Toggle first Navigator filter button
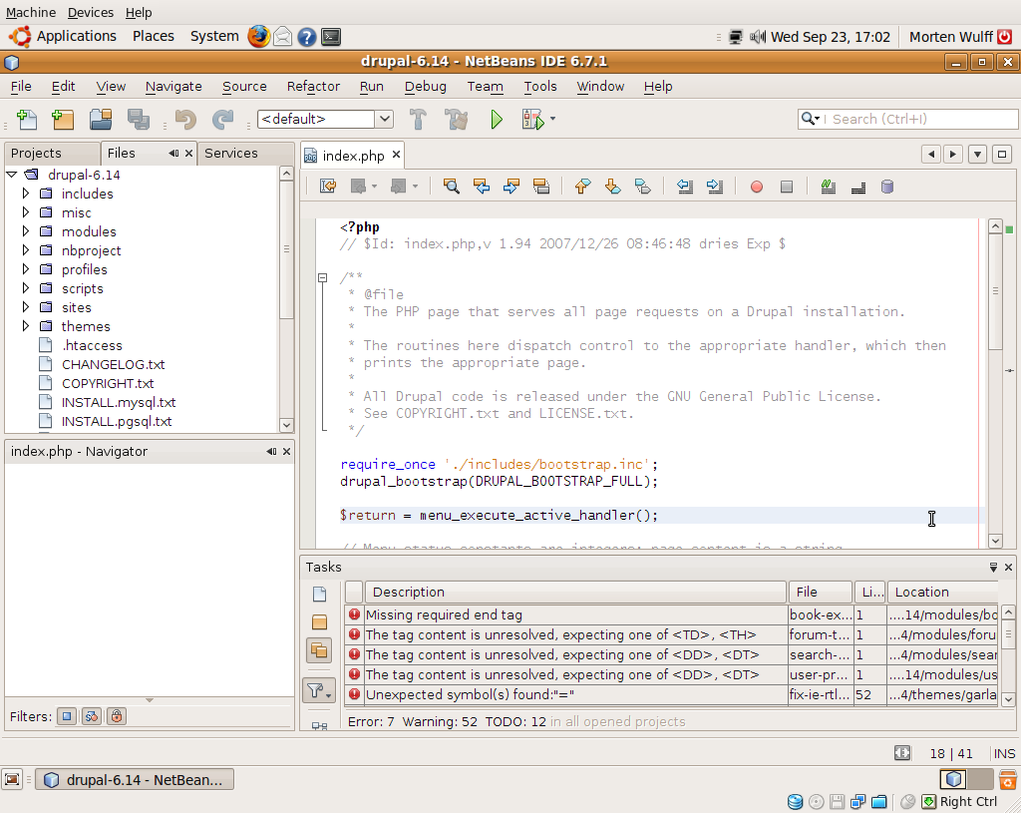The width and height of the screenshot is (1021, 813). click(67, 716)
